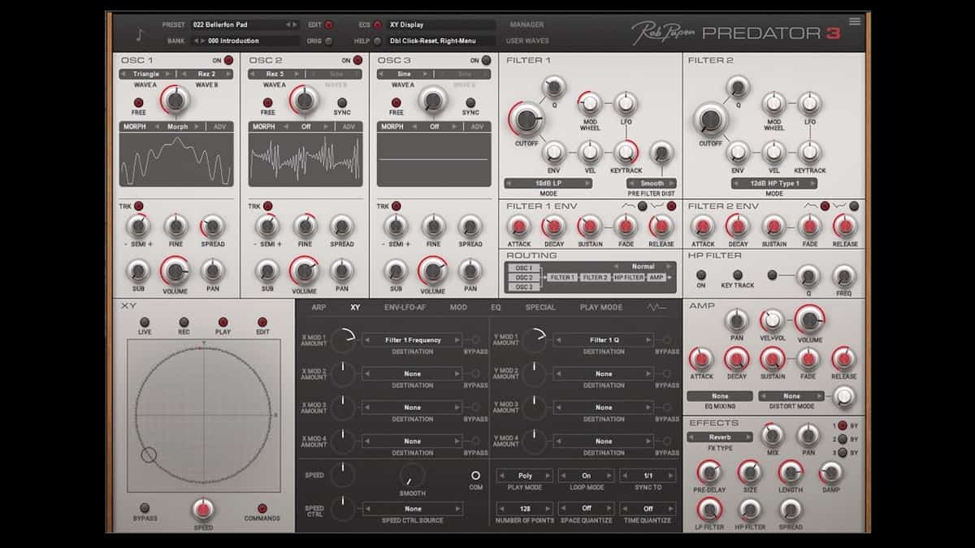
Task: Click OSC 1 ADV button
Action: (220, 127)
